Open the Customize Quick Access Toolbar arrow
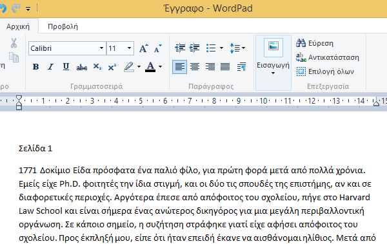387x244 pixels. coord(28,9)
